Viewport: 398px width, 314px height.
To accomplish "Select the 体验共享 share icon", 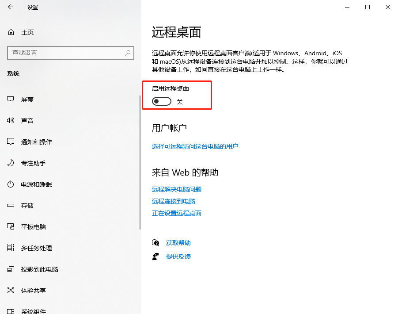I will [x=11, y=290].
